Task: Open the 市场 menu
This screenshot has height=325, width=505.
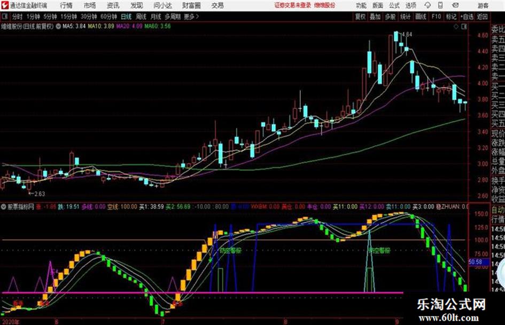Action: click(90, 5)
